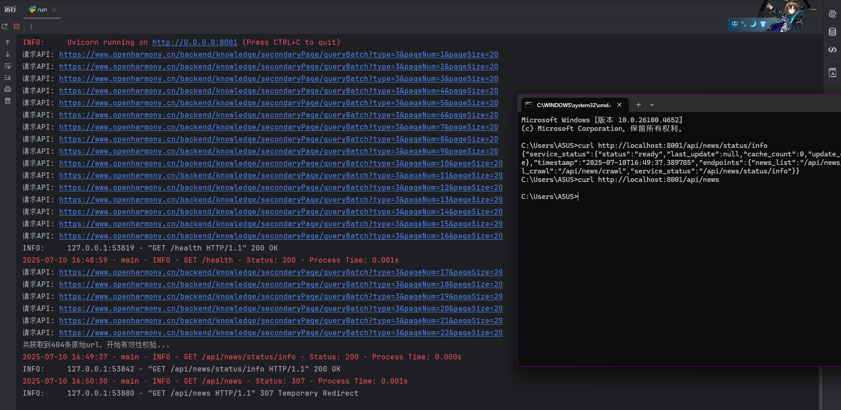Image resolution: width=841 pixels, height=410 pixels.
Task: Open the Endpoints tool icon in sidebar
Action: [832, 50]
